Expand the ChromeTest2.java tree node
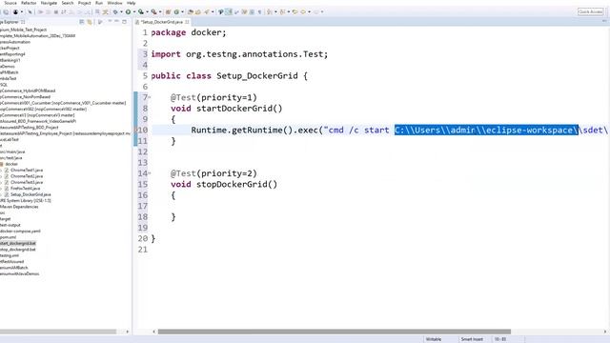Image resolution: width=610 pixels, height=343 pixels. click(x=1, y=176)
